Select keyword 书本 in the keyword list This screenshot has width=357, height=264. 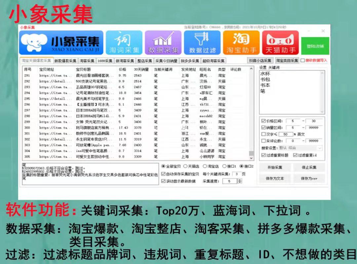point(265,85)
